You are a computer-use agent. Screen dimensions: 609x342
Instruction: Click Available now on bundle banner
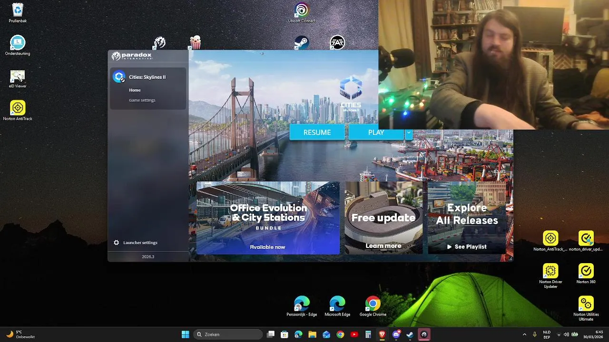[x=267, y=247]
